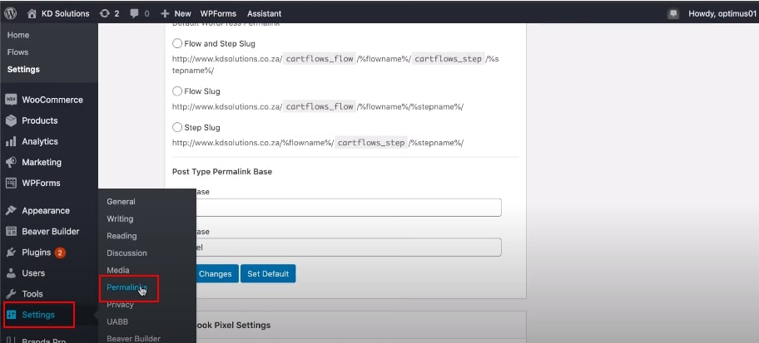
Task: Select the Flow and Step Slug option
Action: click(x=177, y=43)
